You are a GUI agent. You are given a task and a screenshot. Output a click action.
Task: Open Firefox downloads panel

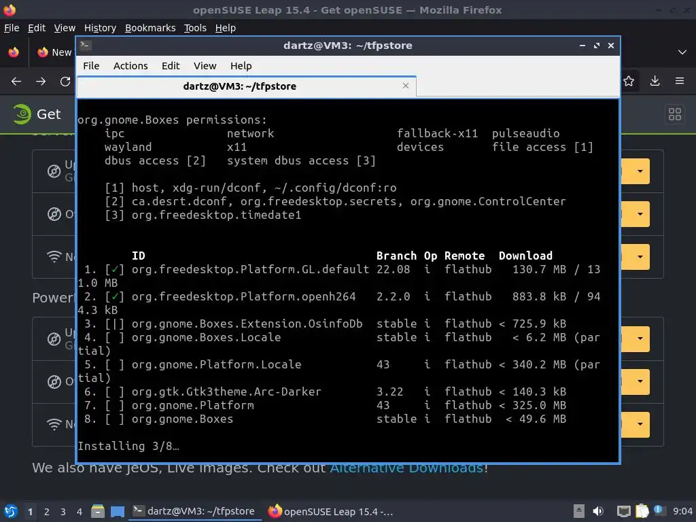pos(655,82)
